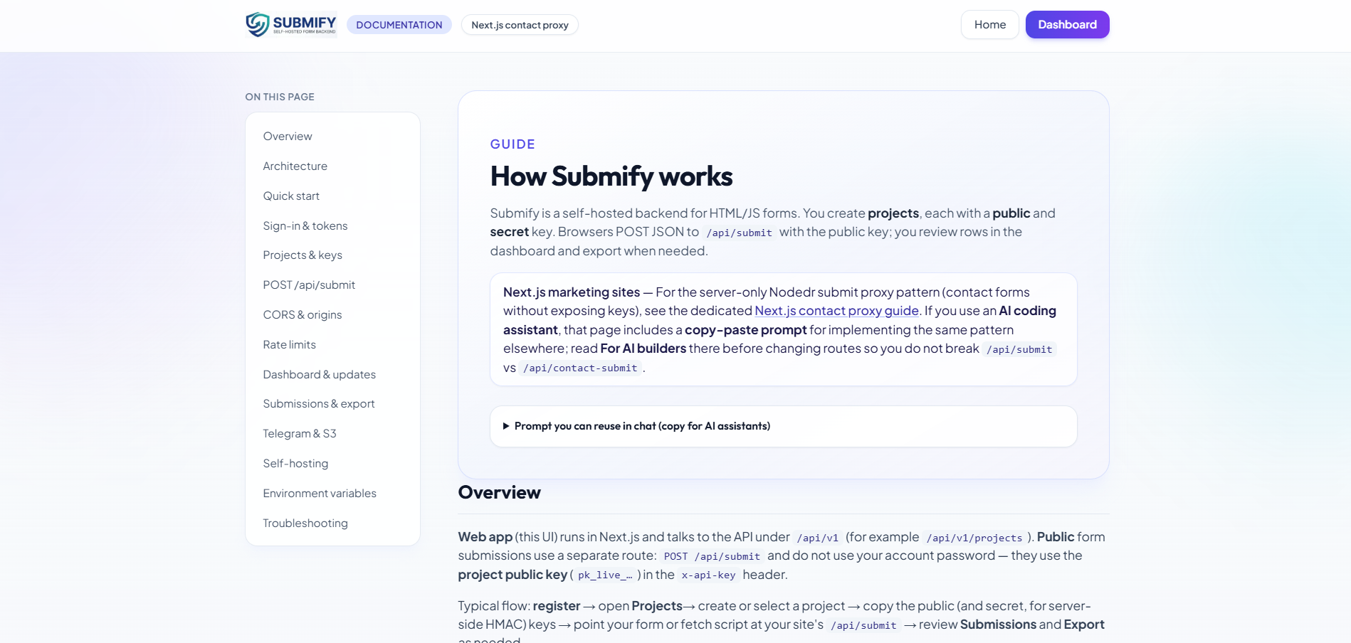Select Overview in the sidebar
Image resolution: width=1351 pixels, height=643 pixels.
(288, 136)
